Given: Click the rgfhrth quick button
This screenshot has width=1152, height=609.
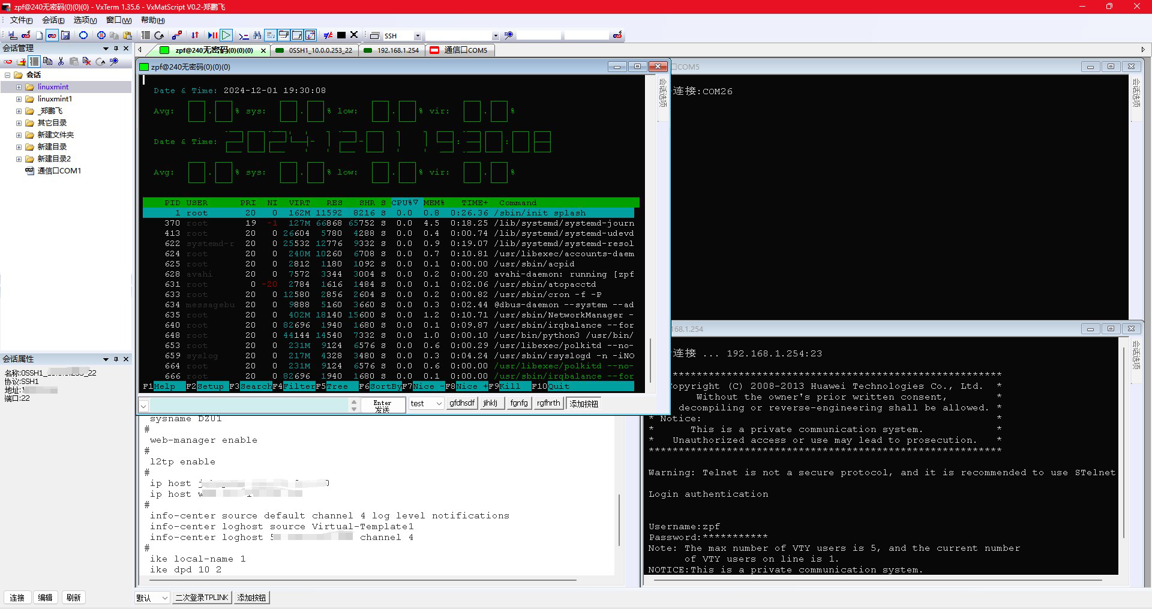Looking at the screenshot, I should pyautogui.click(x=548, y=403).
